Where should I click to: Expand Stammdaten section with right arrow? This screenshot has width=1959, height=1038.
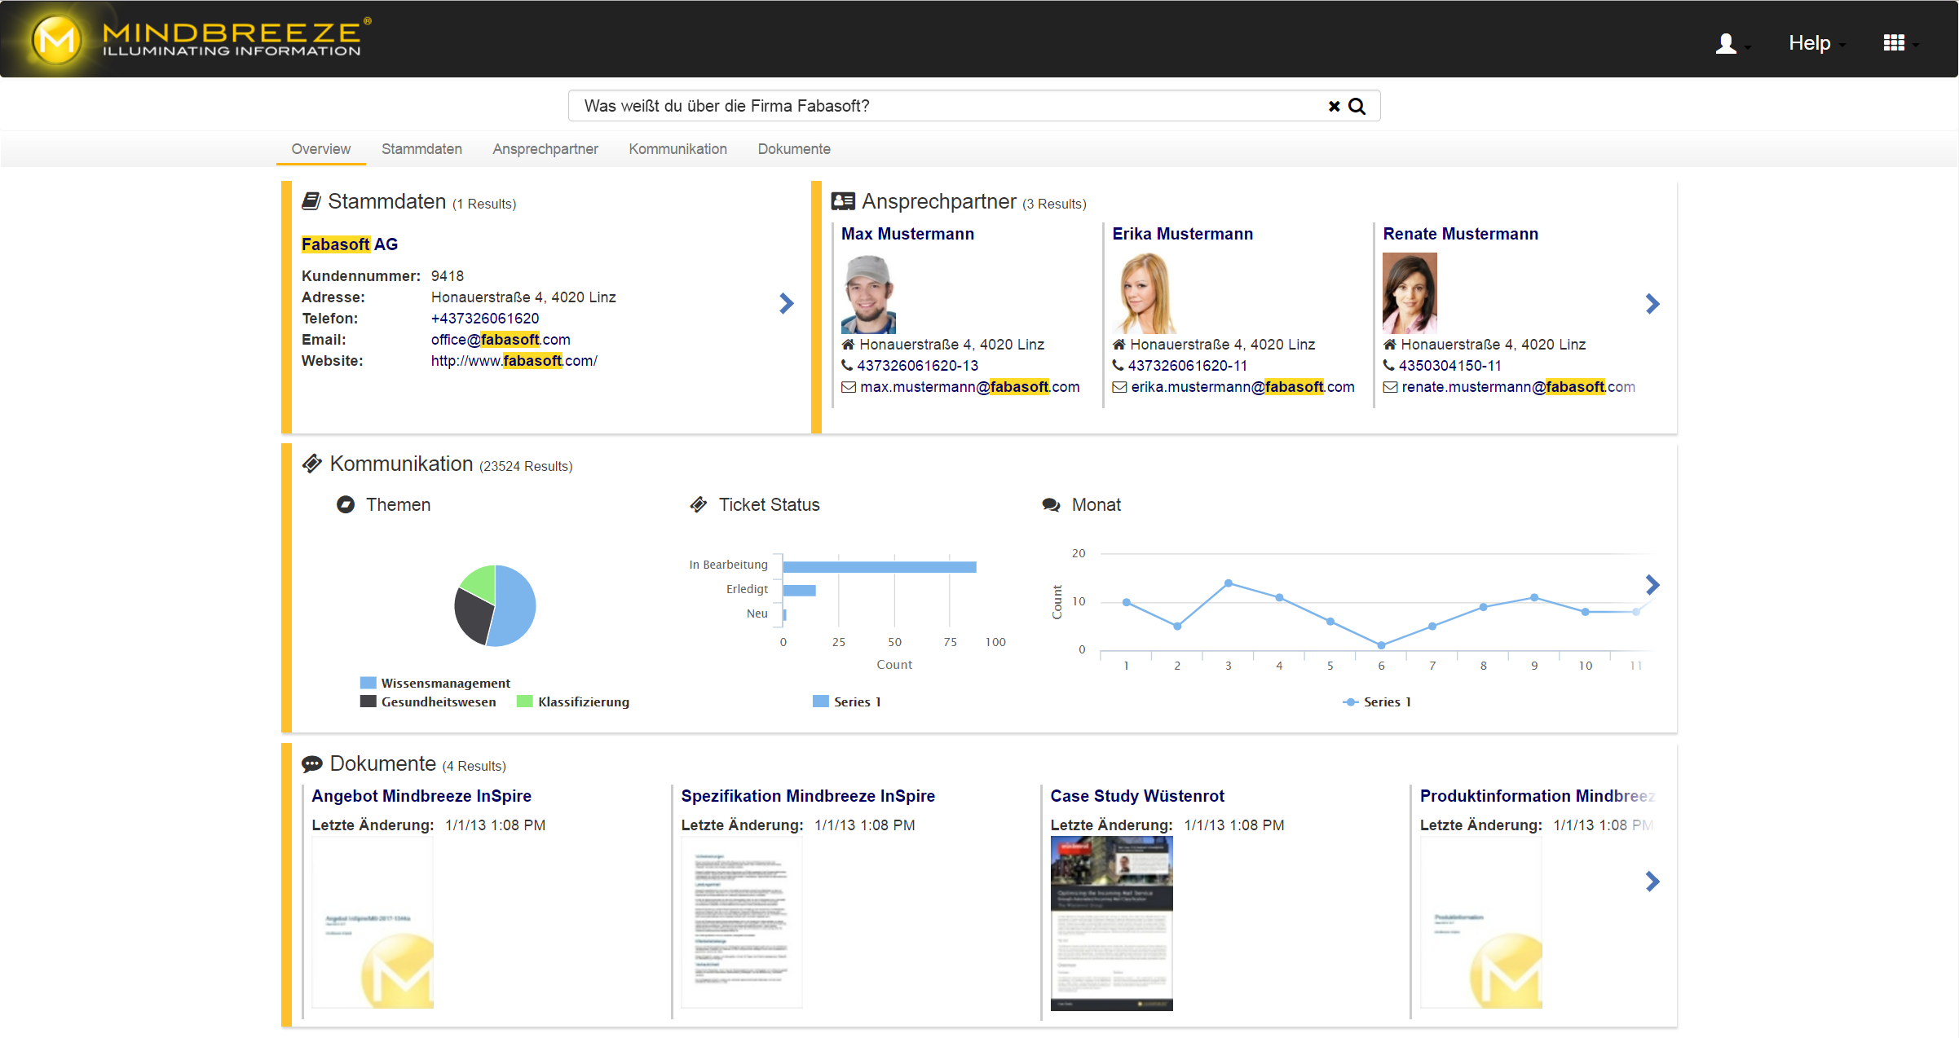[786, 304]
